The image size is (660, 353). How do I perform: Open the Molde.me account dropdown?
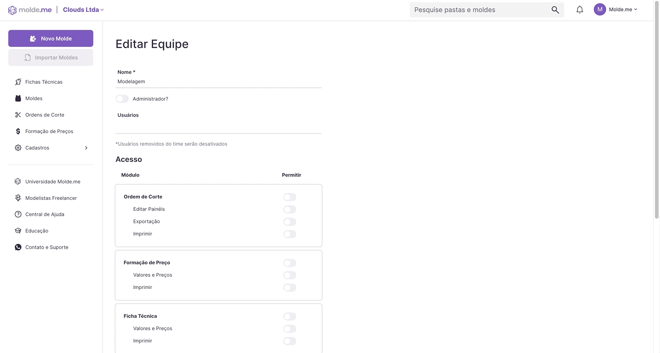click(x=623, y=10)
